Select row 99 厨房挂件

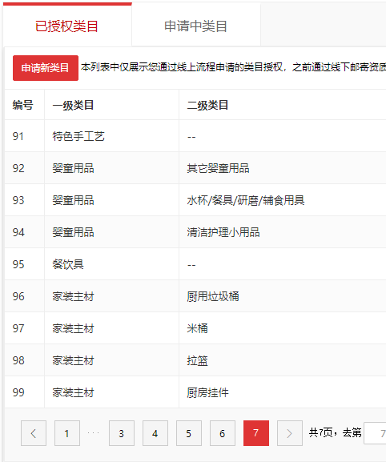pos(195,392)
